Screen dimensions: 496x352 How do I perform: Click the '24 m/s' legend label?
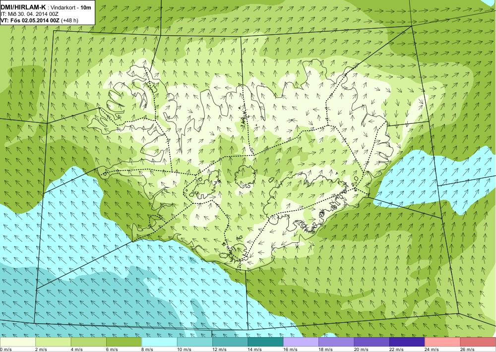tap(432, 350)
